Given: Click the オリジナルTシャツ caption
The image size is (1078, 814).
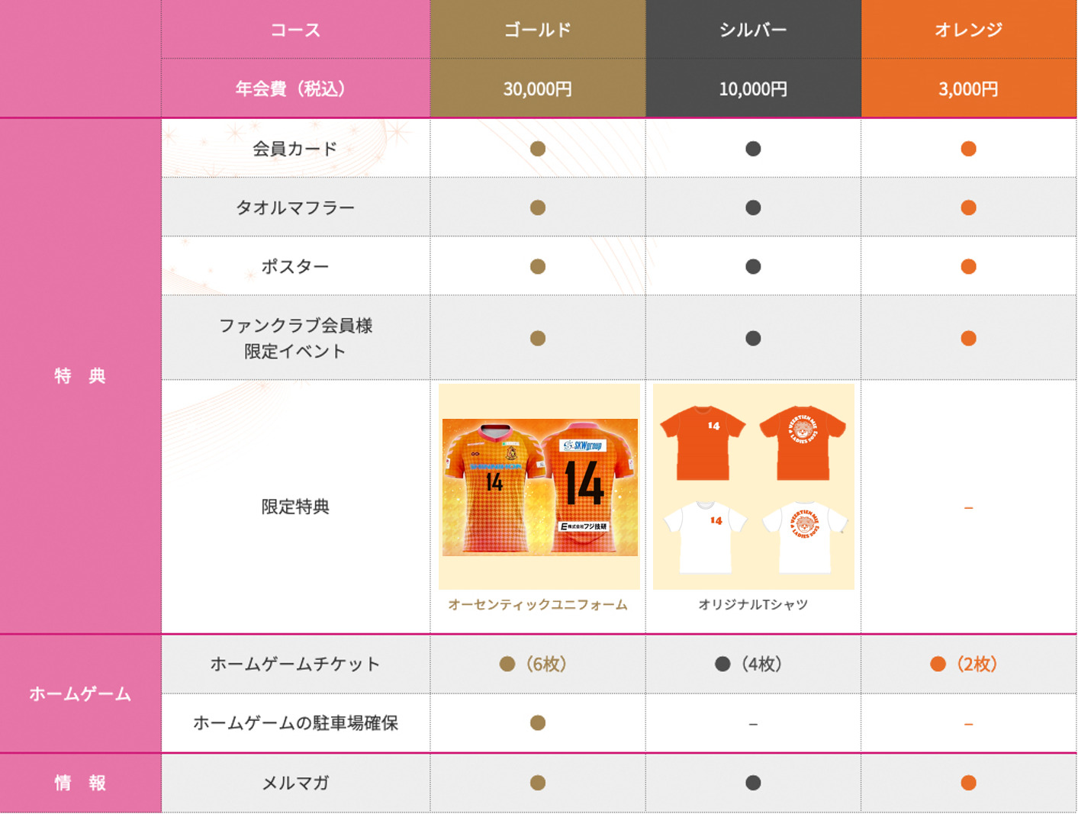Looking at the screenshot, I should (x=753, y=604).
